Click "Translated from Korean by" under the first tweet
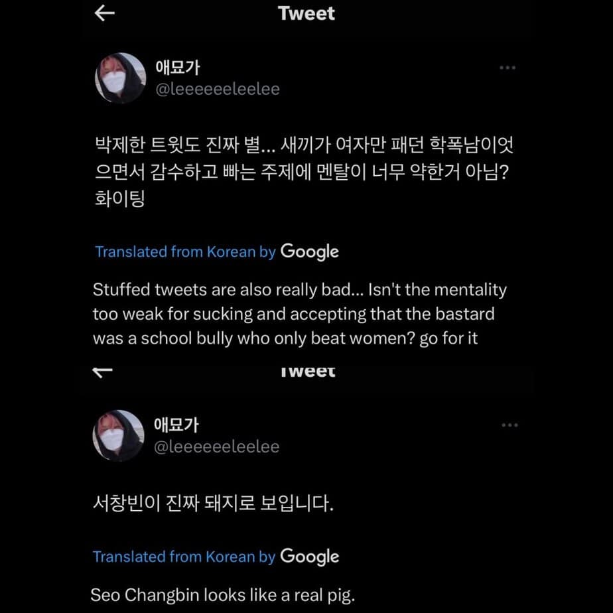Image resolution: width=613 pixels, height=613 pixels. (x=185, y=252)
